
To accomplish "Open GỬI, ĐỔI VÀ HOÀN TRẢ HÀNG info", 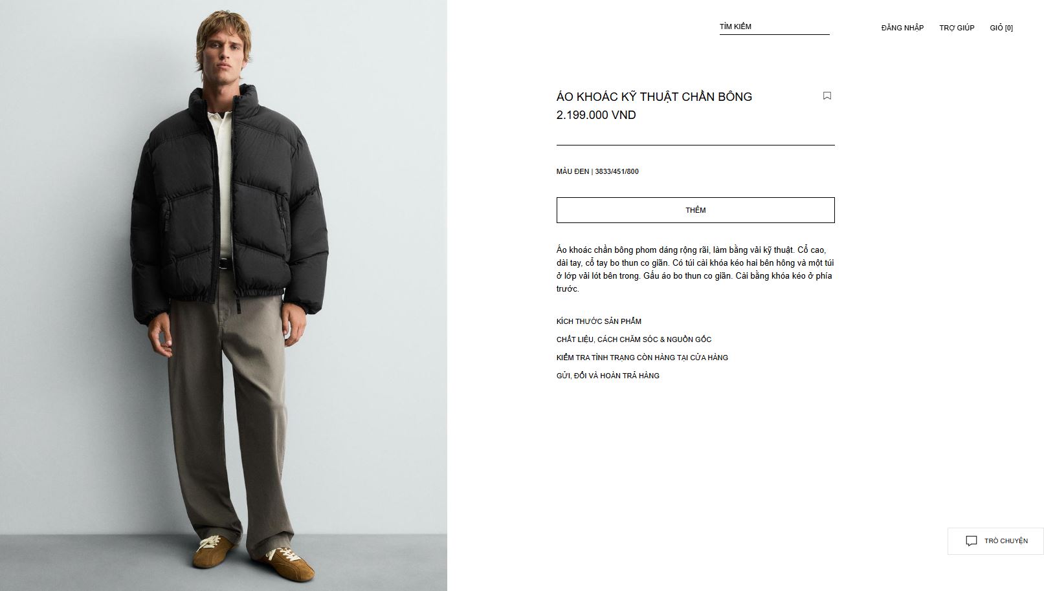I will coord(608,376).
